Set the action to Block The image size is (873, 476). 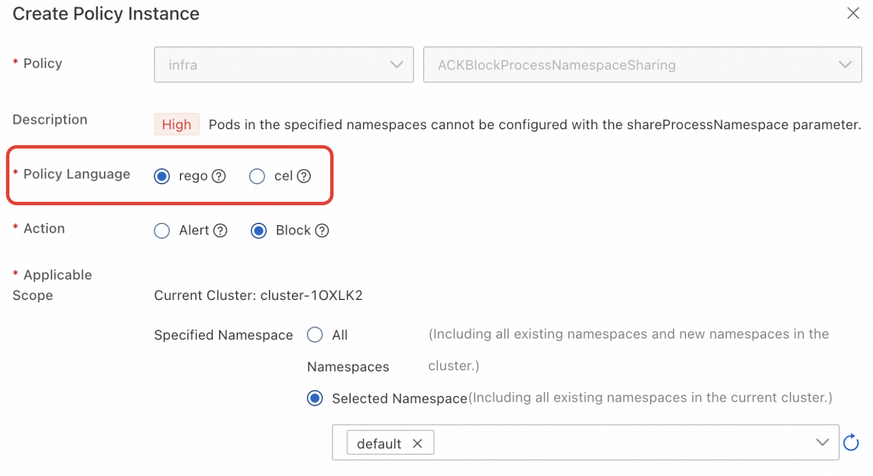(259, 230)
